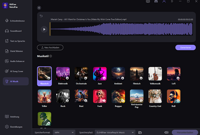Click the Musikstil info icon
Image resolution: width=200 pixels, height=135 pixels.
point(50,56)
